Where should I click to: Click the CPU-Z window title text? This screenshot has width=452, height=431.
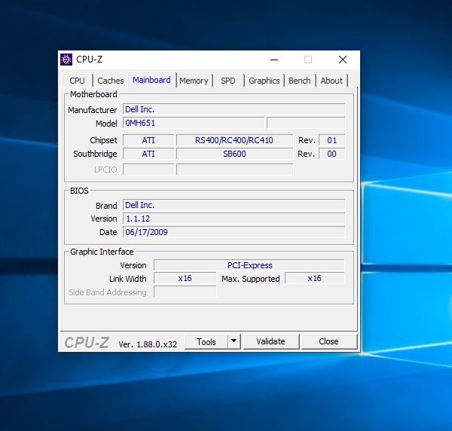click(x=89, y=60)
